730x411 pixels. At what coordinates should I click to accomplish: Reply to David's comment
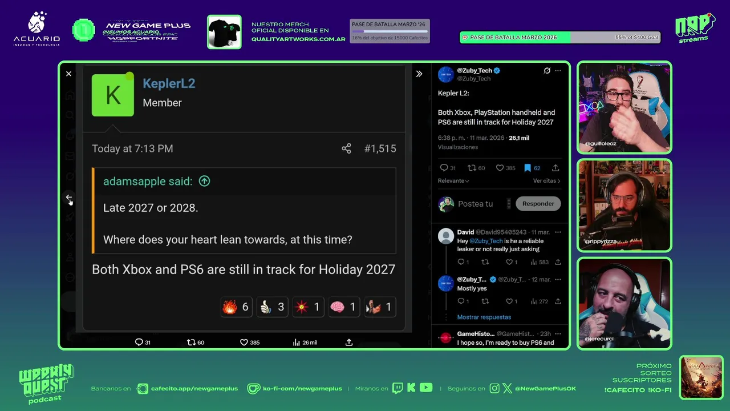click(463, 262)
